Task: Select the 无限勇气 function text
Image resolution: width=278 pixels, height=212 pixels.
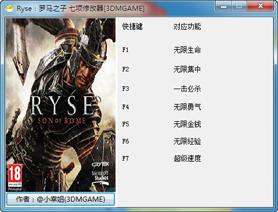Action: point(187,107)
